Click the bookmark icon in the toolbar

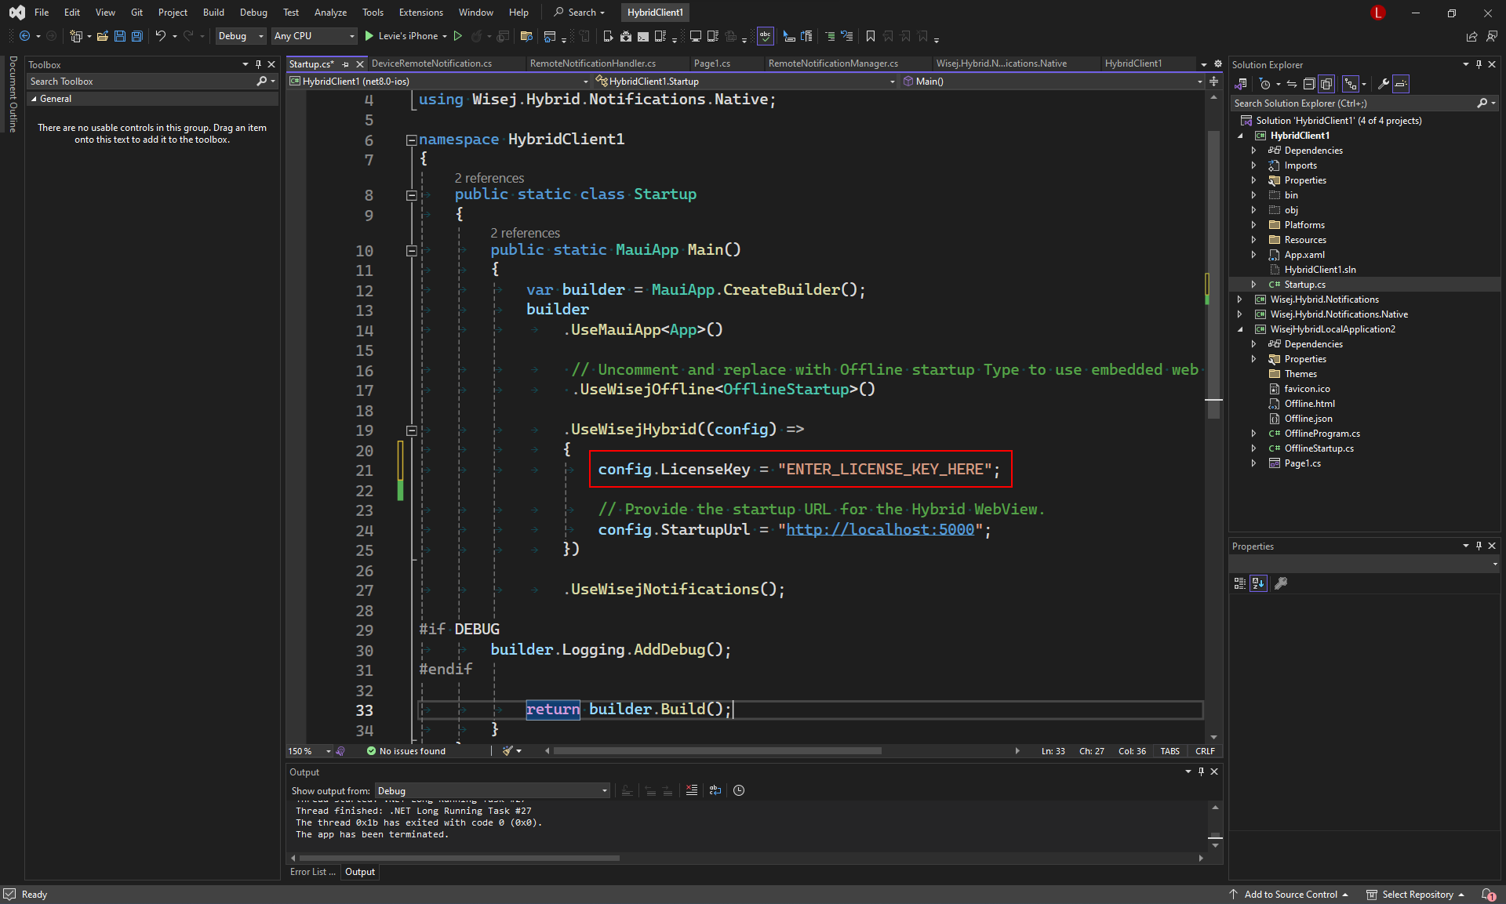[870, 36]
